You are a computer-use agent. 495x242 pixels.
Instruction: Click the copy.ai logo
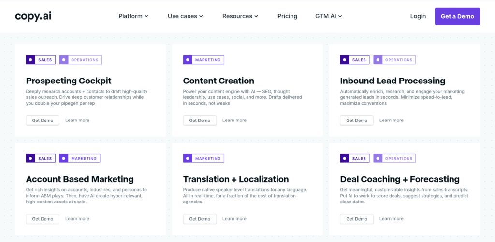[x=33, y=16]
